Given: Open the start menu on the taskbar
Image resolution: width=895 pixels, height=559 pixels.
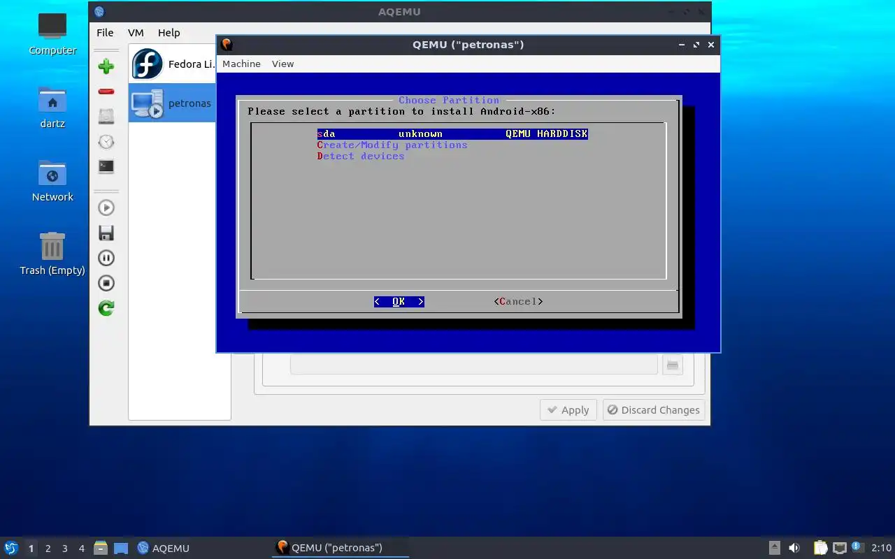Looking at the screenshot, I should point(10,548).
